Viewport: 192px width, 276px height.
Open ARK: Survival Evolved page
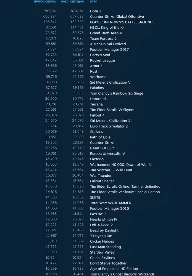[x=108, y=44]
